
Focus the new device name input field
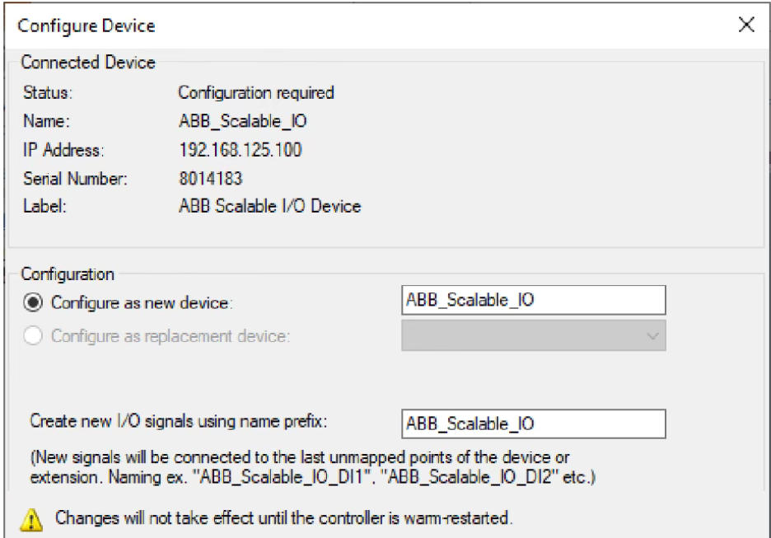pyautogui.click(x=533, y=300)
